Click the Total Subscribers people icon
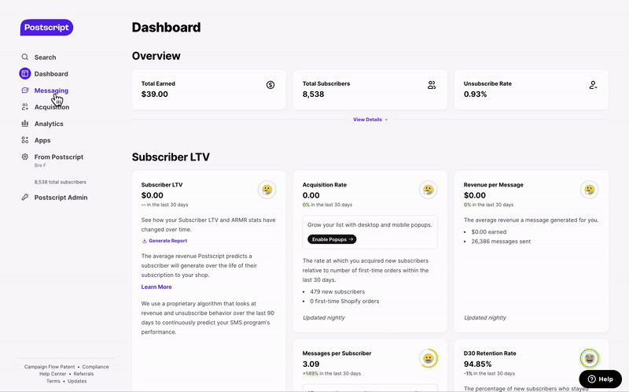Image resolution: width=629 pixels, height=392 pixels. point(432,84)
